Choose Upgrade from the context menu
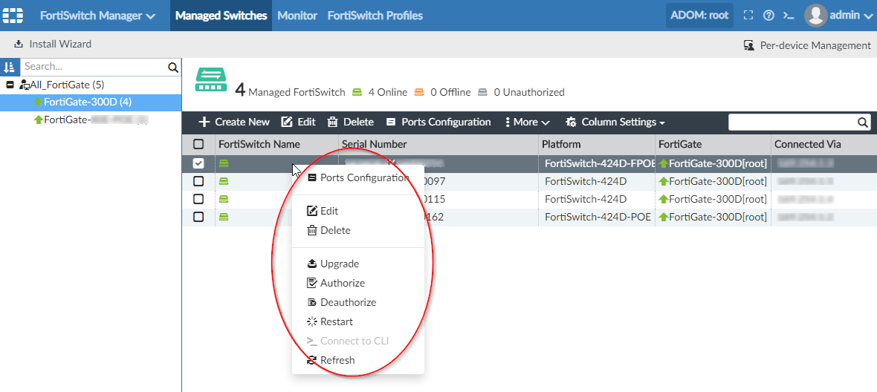Image resolution: width=877 pixels, height=392 pixels. pyautogui.click(x=339, y=264)
